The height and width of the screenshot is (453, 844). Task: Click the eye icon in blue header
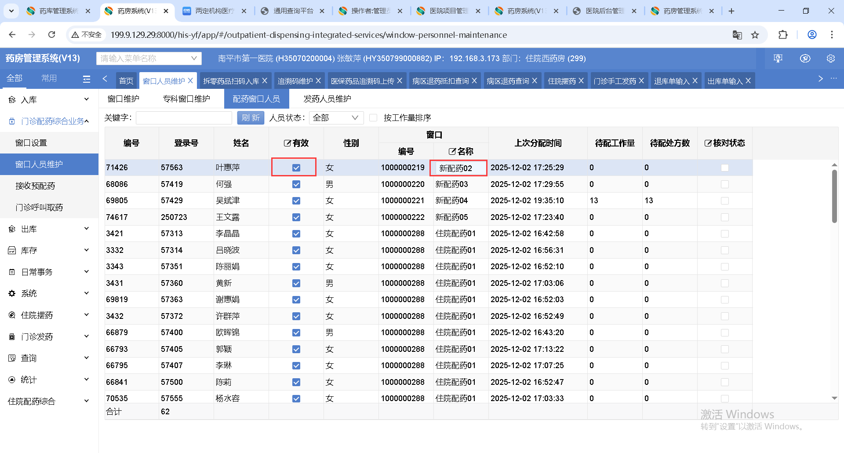(x=805, y=58)
